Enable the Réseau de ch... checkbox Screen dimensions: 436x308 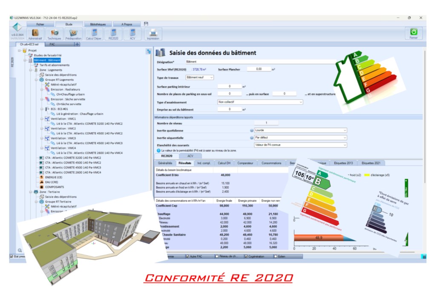pyautogui.click(x=217, y=257)
